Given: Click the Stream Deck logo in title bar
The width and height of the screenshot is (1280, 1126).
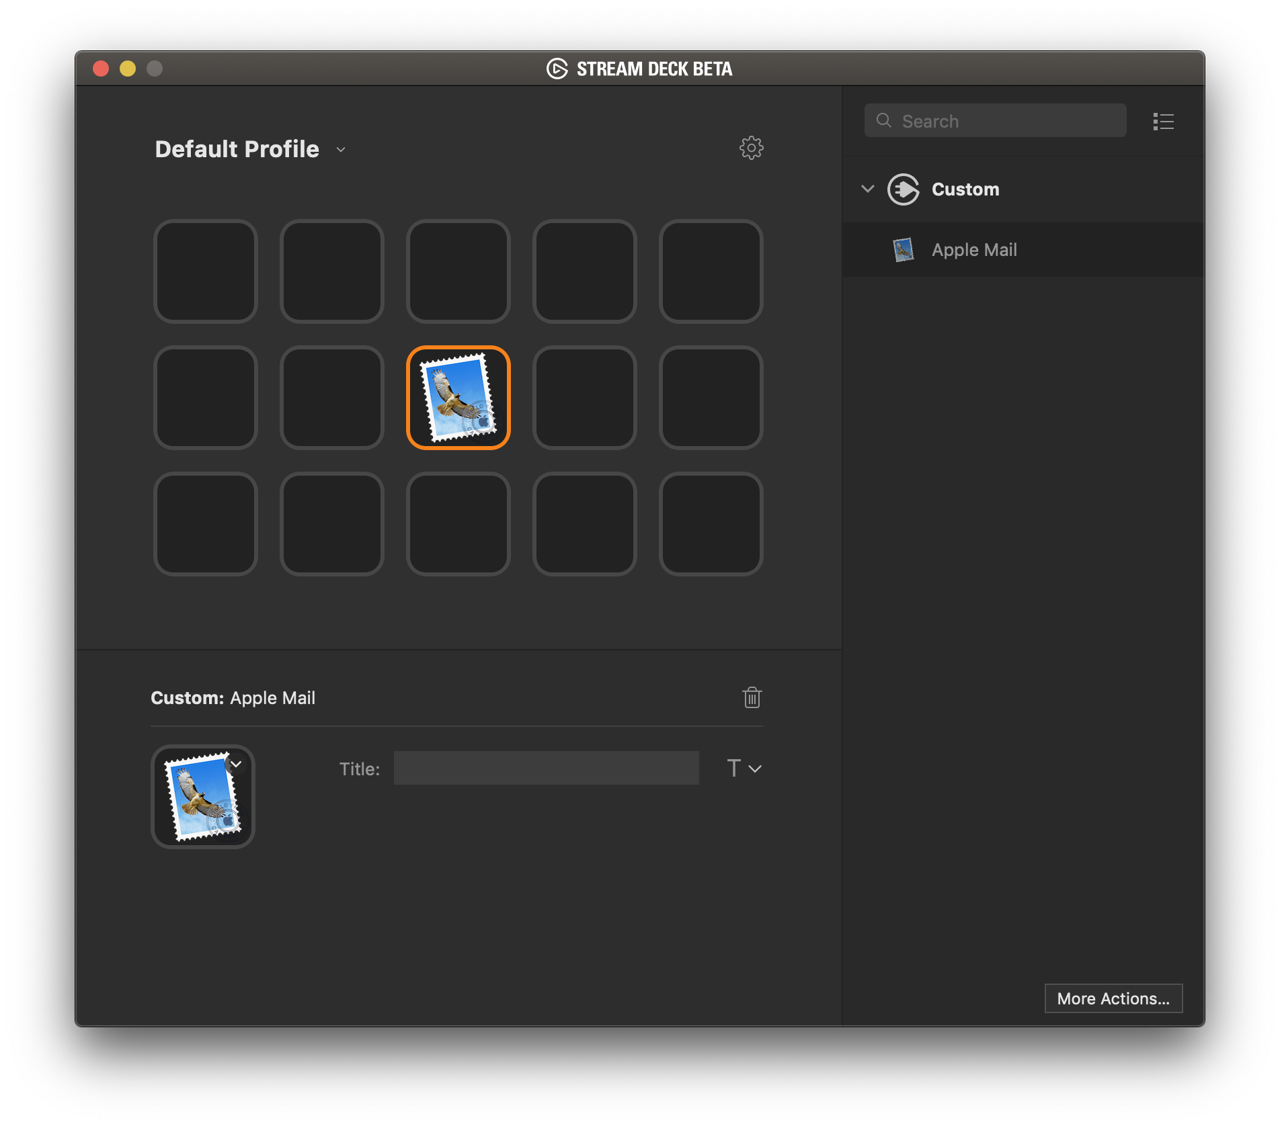Looking at the screenshot, I should click(x=557, y=69).
